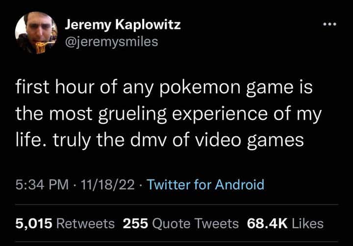Click the 5,015 retweet count number
The image size is (353, 246).
pyautogui.click(x=34, y=224)
